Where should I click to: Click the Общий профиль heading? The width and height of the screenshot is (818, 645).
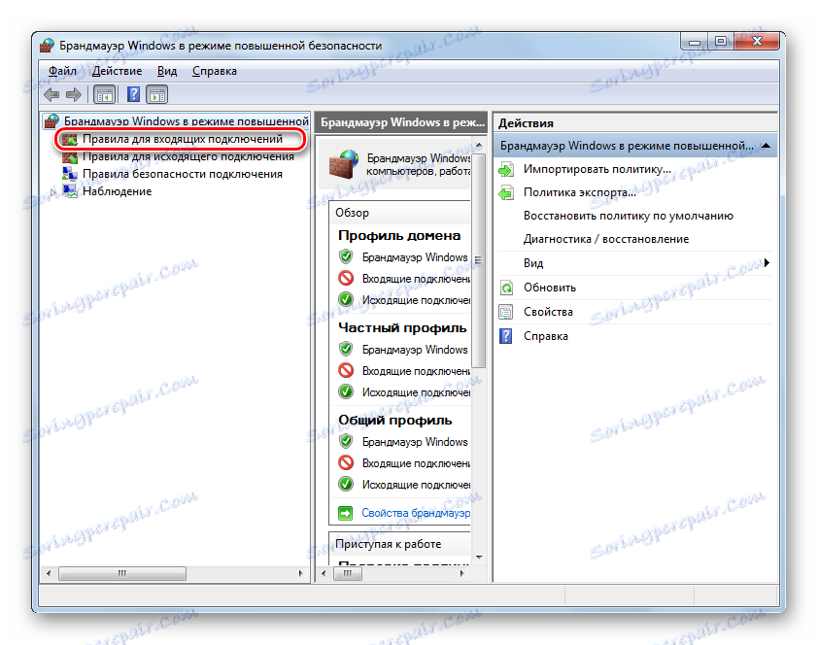(395, 421)
